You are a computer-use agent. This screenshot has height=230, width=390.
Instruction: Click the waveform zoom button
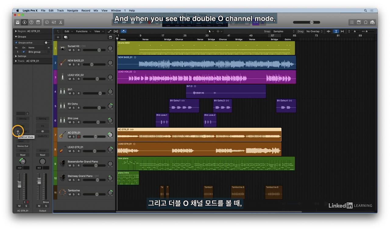(328, 31)
